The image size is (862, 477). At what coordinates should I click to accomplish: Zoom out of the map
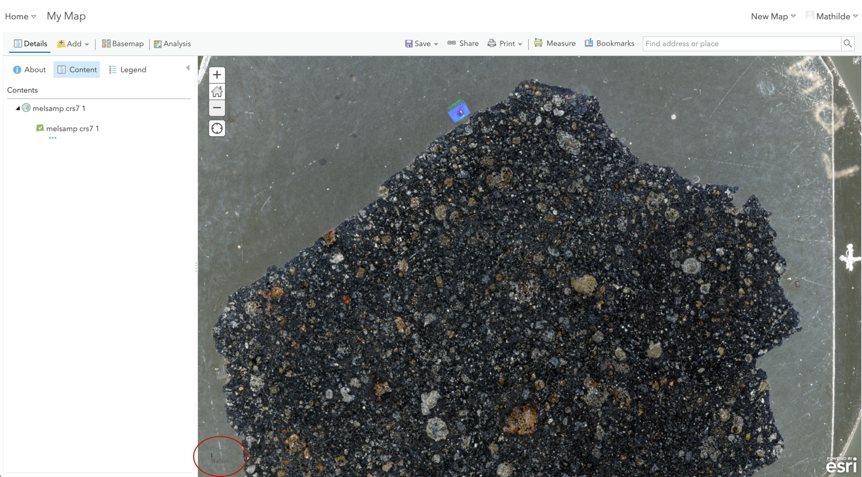(217, 108)
